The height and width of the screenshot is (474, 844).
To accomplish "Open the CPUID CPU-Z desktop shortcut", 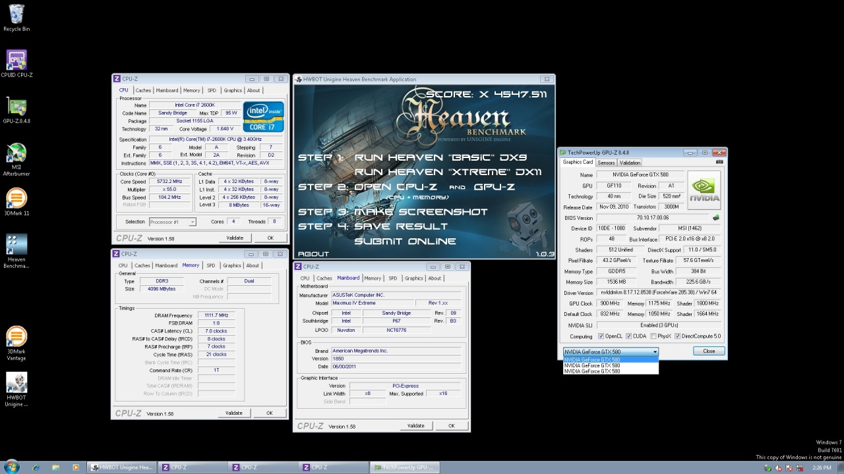I will point(16,61).
